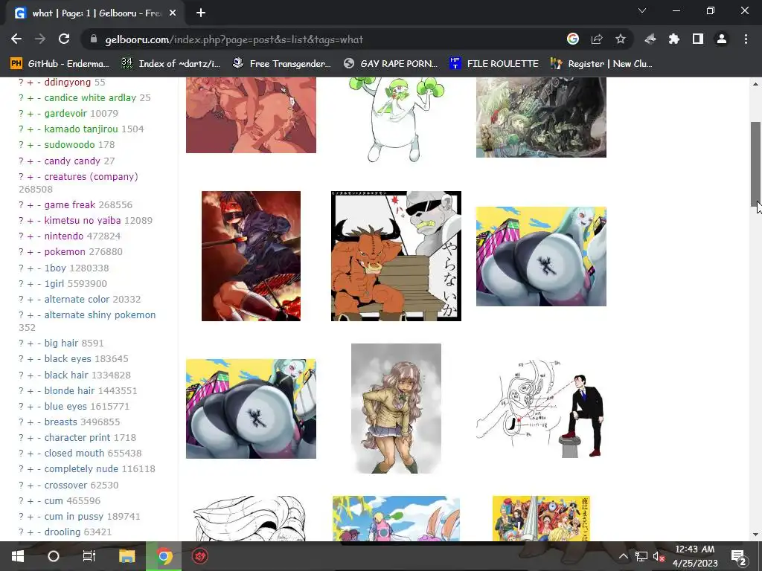This screenshot has width=762, height=571.
Task: Open Chrome's three-dot menu
Action: [x=746, y=39]
